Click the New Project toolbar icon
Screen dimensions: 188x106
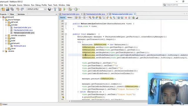[x=3, y=9]
